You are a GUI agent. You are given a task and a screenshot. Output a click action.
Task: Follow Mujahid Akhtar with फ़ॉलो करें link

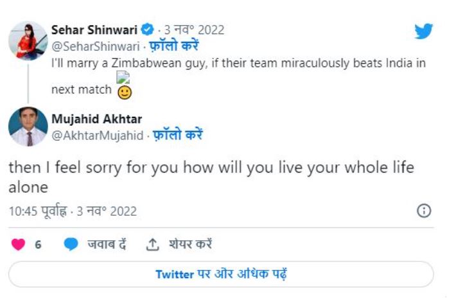tap(178, 135)
